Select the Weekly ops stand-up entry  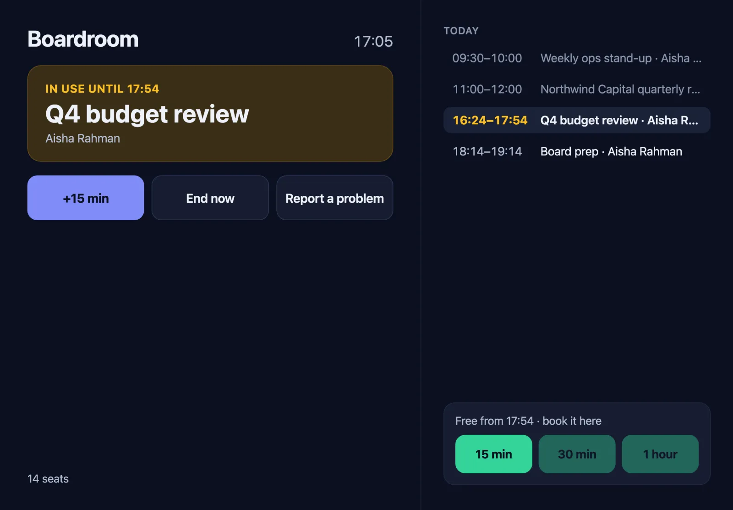point(577,58)
